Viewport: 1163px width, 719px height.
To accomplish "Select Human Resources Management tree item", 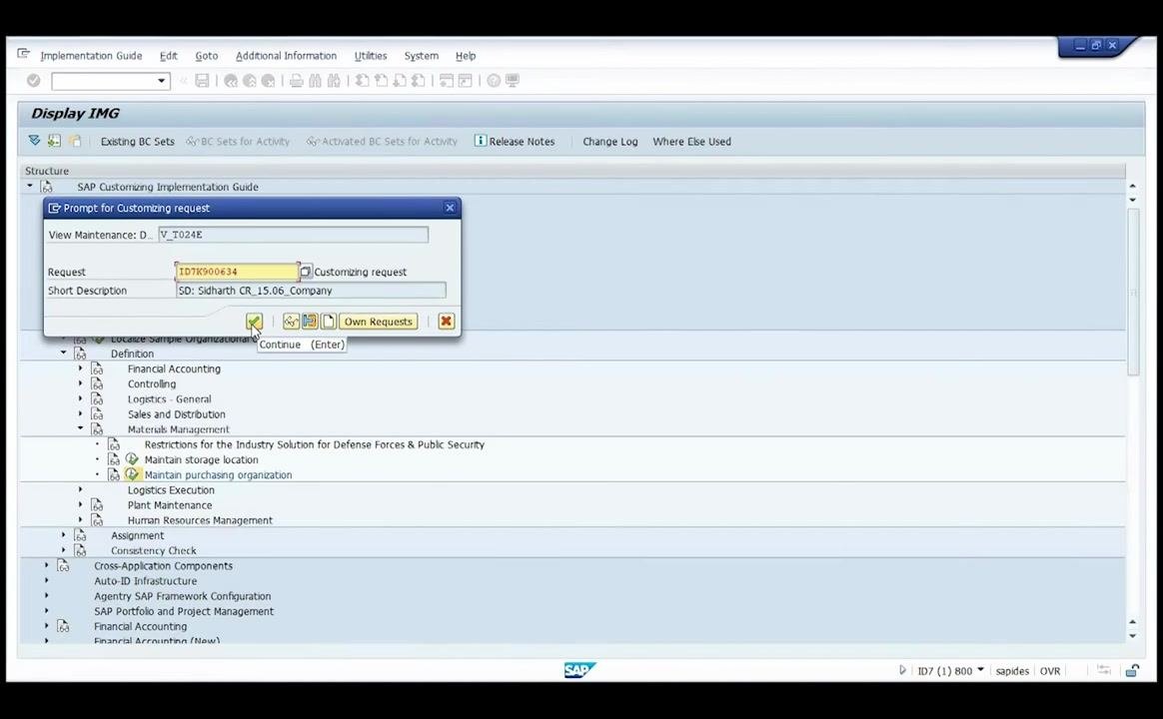I will coord(200,520).
